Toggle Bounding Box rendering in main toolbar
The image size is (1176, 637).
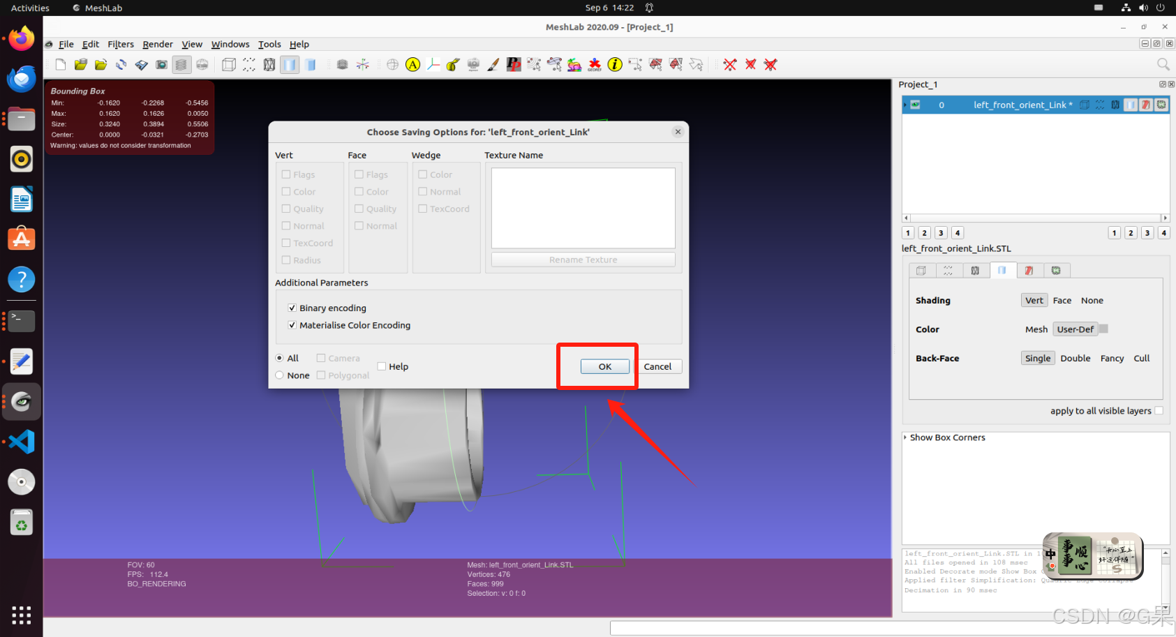(229, 65)
